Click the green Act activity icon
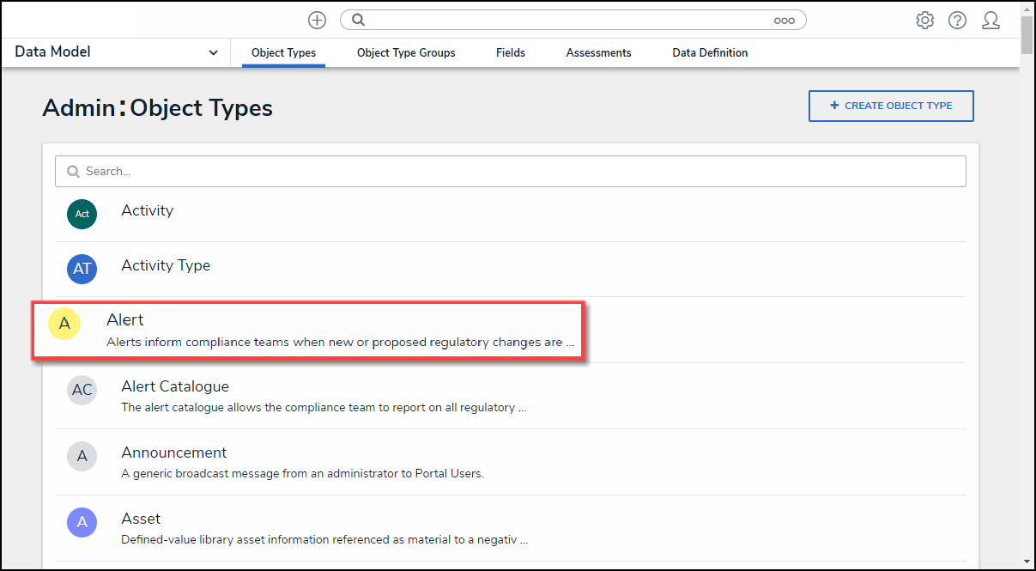Image resolution: width=1036 pixels, height=571 pixels. click(x=82, y=214)
